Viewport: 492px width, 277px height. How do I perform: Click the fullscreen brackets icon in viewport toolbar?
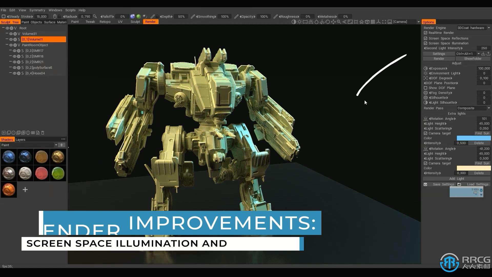pos(384,22)
